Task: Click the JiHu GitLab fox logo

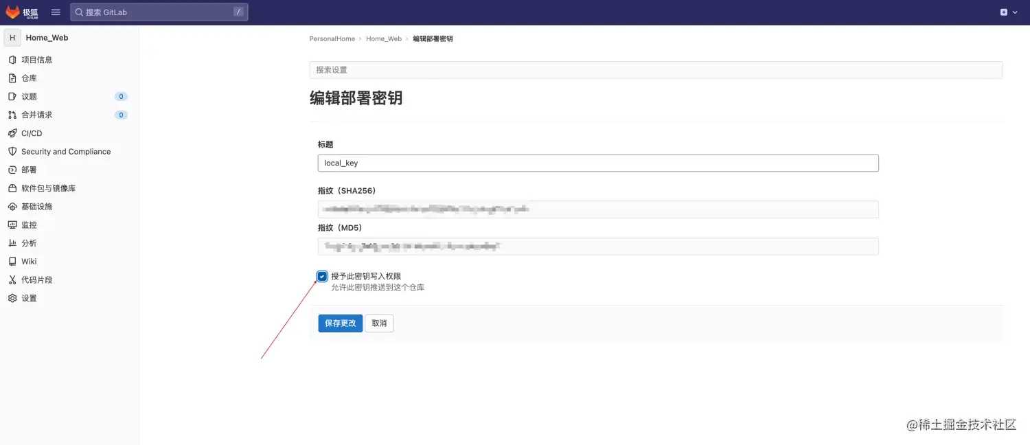Action: pos(21,12)
